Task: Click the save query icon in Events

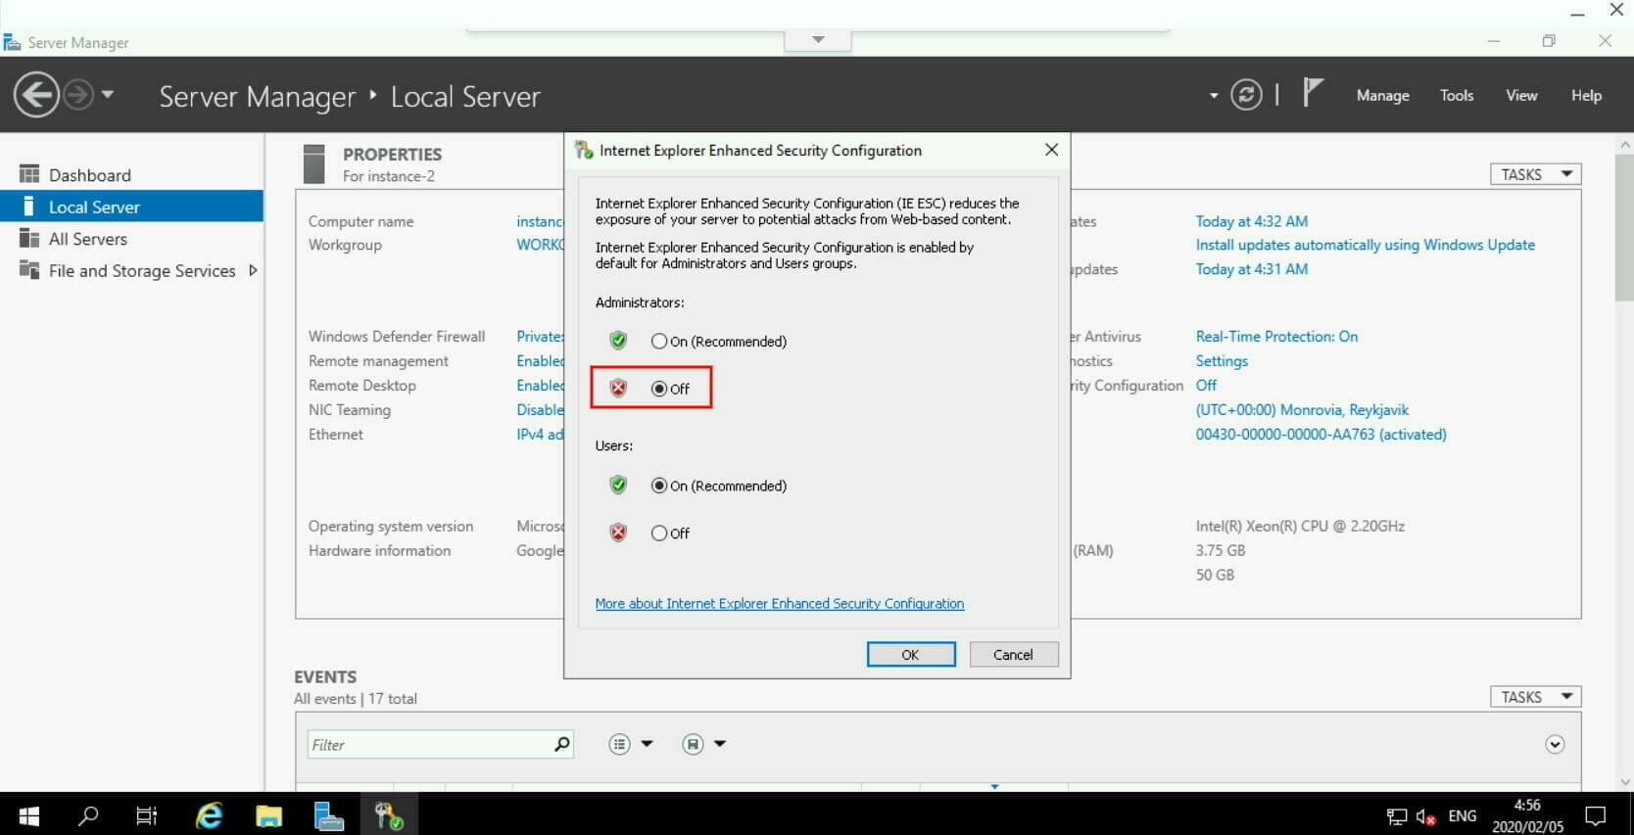Action: (693, 744)
